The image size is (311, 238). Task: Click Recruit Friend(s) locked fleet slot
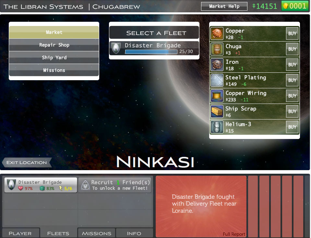click(115, 185)
